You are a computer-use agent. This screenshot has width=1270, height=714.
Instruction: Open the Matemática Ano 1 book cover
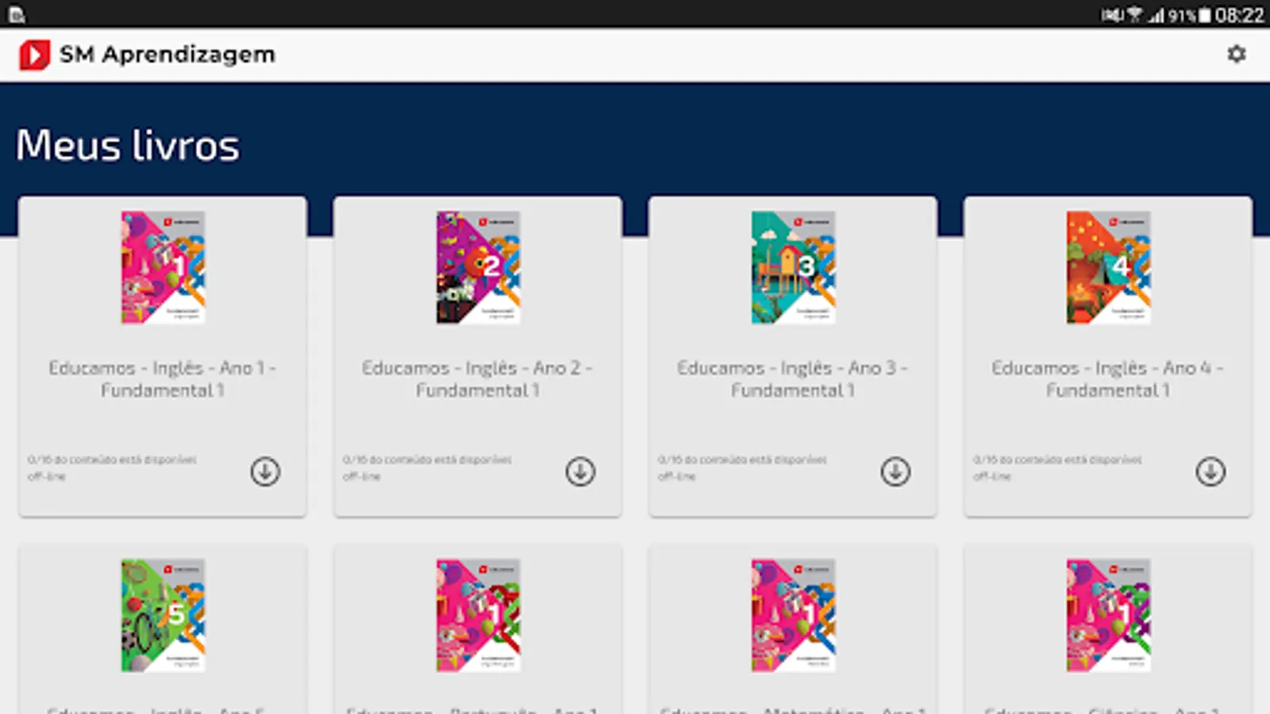tap(793, 616)
